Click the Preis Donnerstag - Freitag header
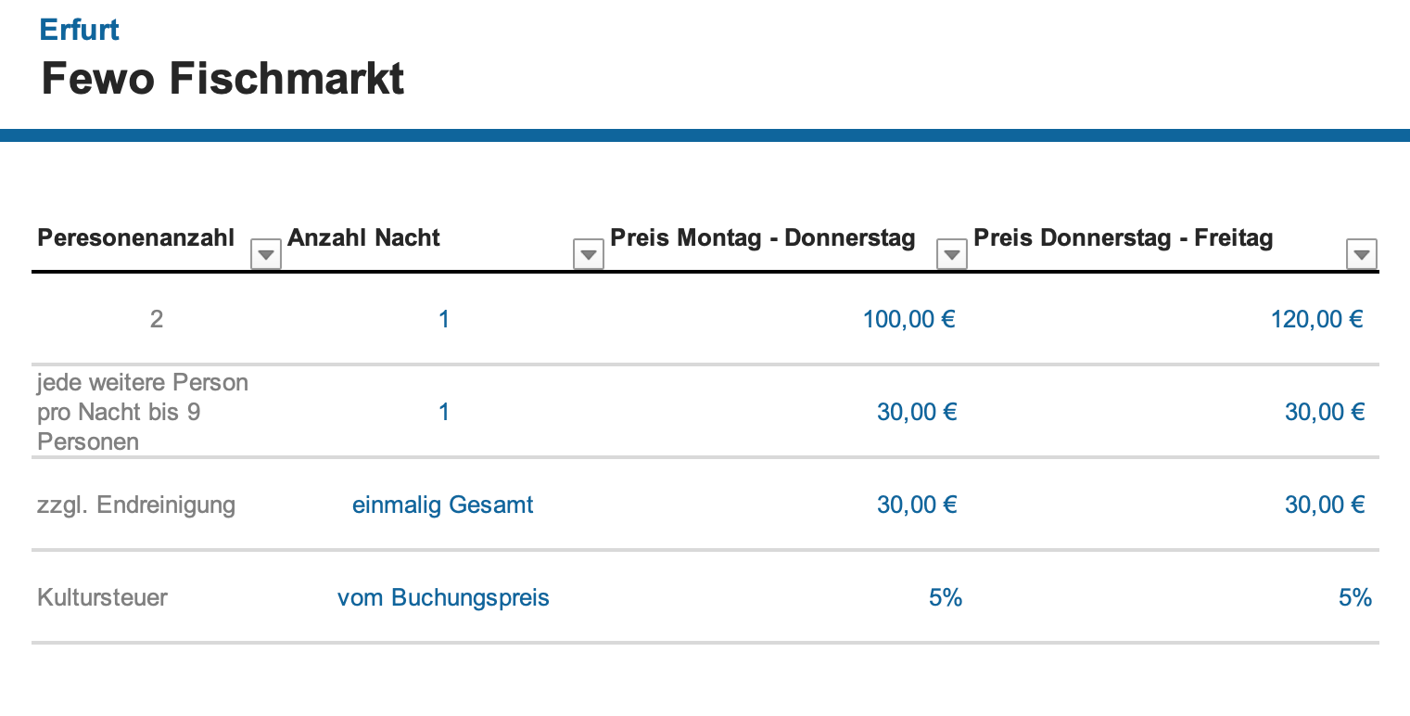1410x716 pixels. point(1123,238)
